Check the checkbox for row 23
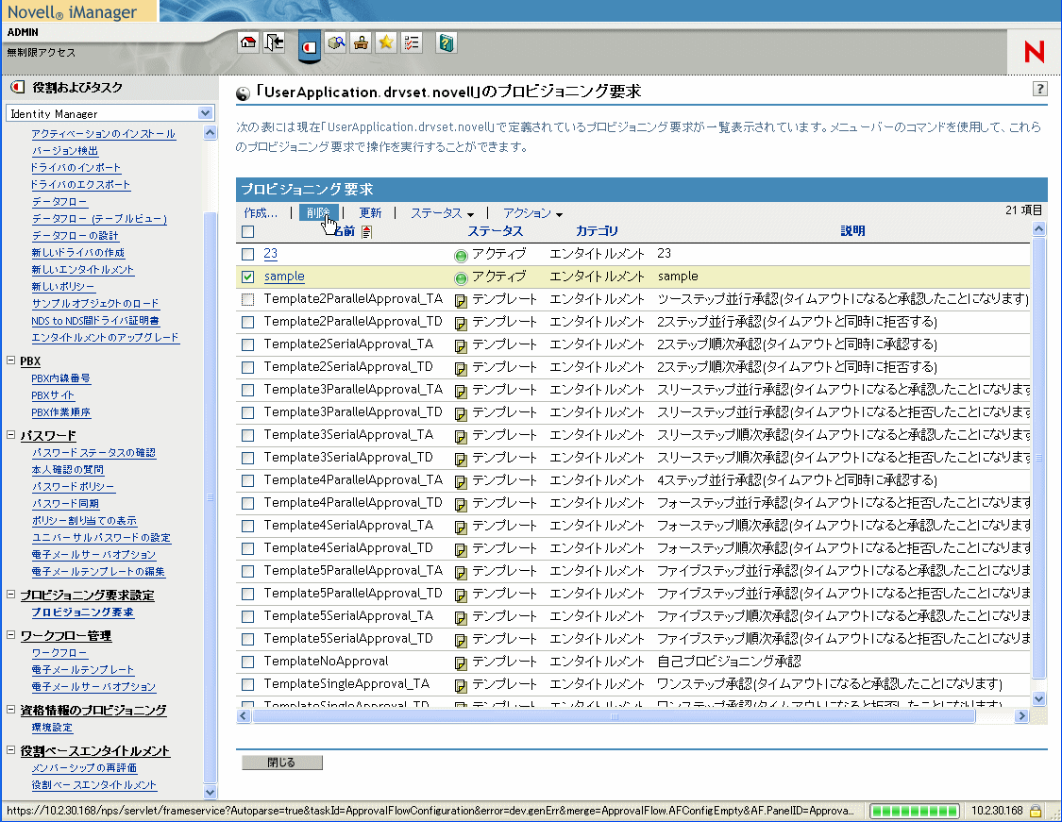1062x822 pixels. (x=248, y=254)
